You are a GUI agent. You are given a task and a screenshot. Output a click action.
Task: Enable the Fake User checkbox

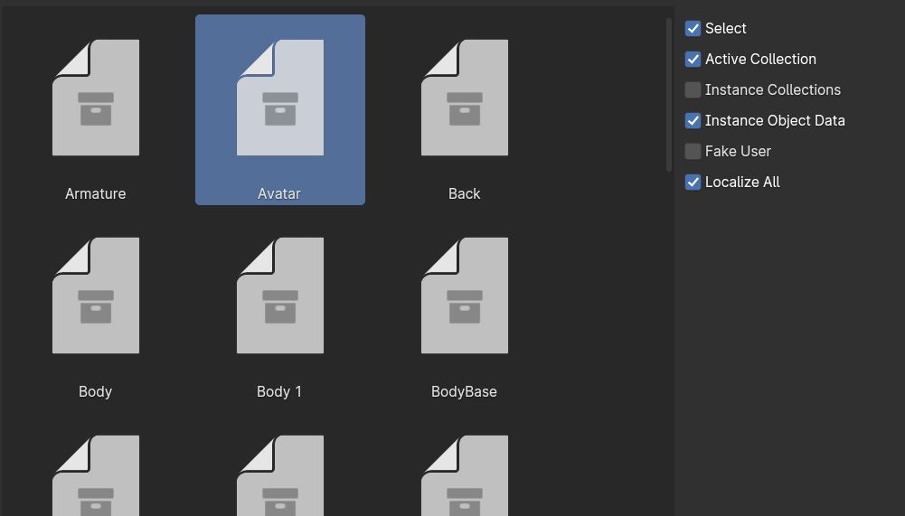[x=693, y=151]
